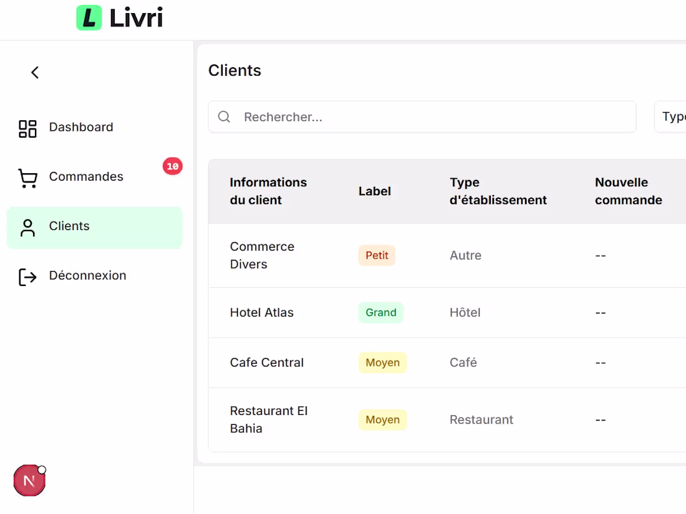Select the Hotel Atlas client name
The height and width of the screenshot is (514, 686).
coord(262,313)
